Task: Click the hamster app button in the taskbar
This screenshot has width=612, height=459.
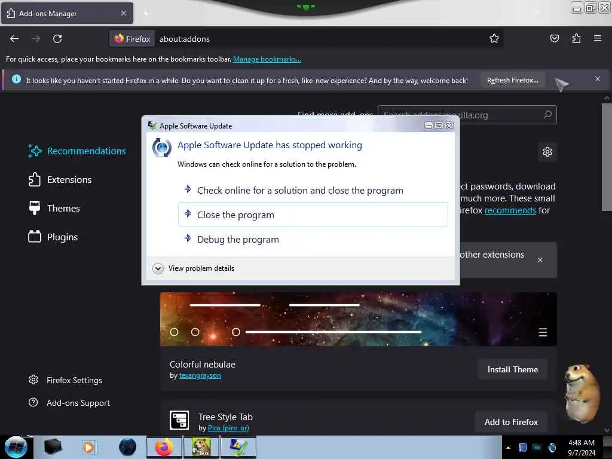Action: tap(201, 447)
